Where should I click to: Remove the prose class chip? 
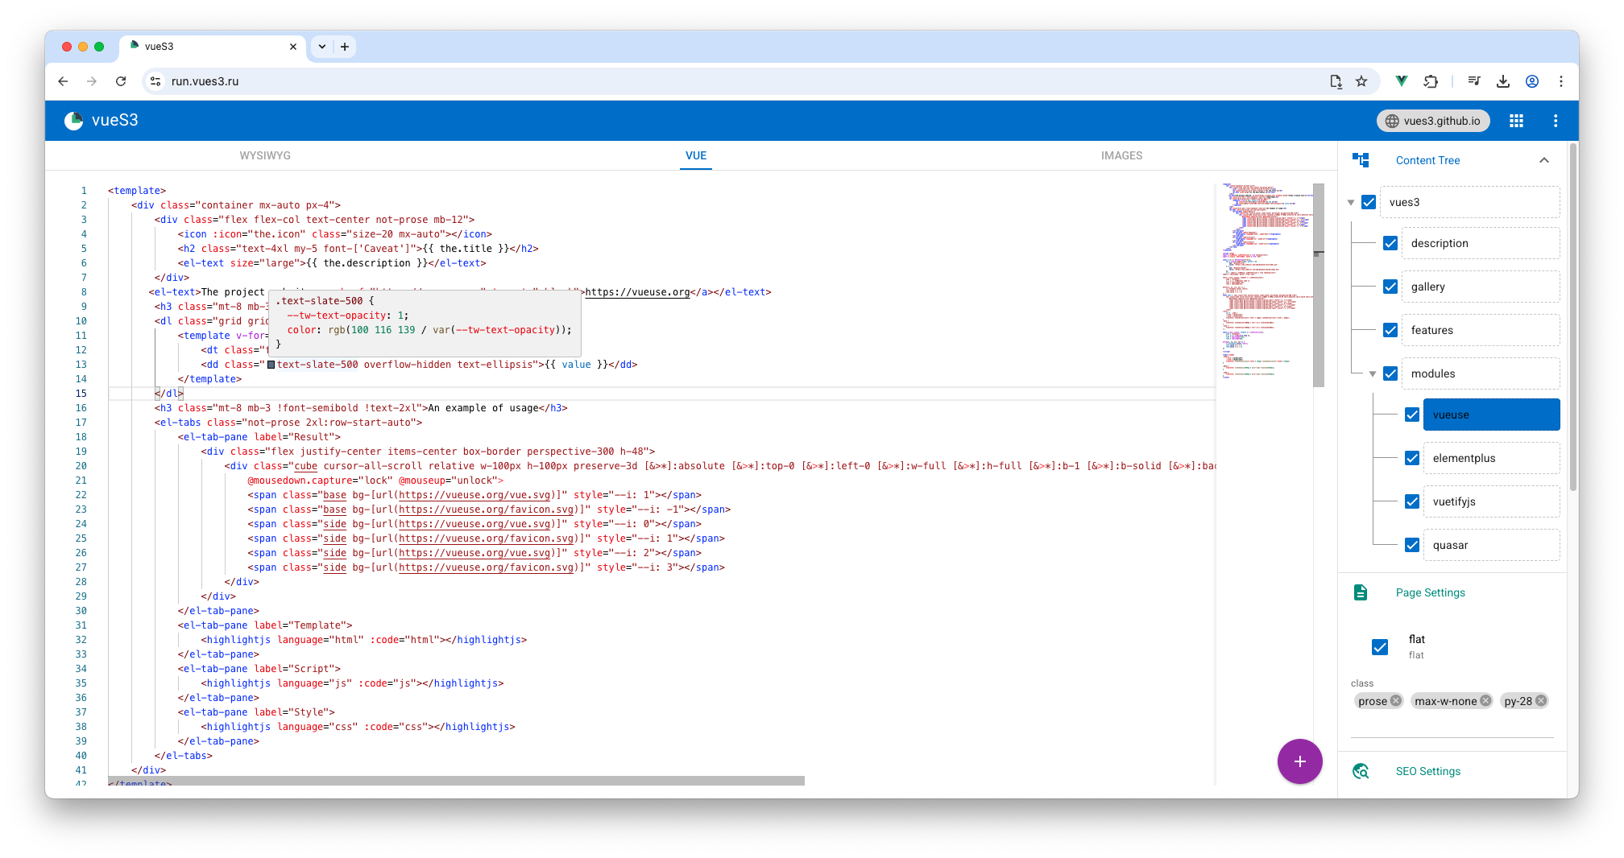[x=1396, y=700]
